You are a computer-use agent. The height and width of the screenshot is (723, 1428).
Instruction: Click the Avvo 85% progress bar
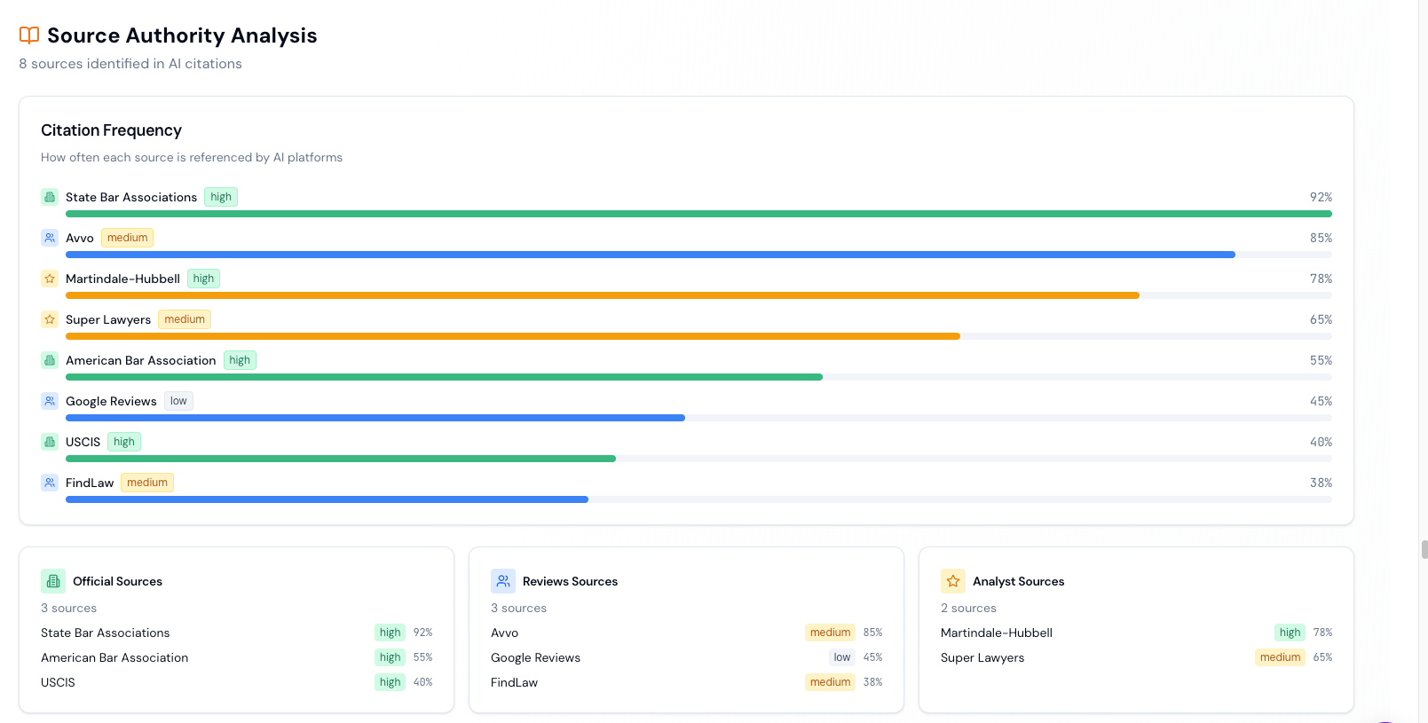[698, 255]
